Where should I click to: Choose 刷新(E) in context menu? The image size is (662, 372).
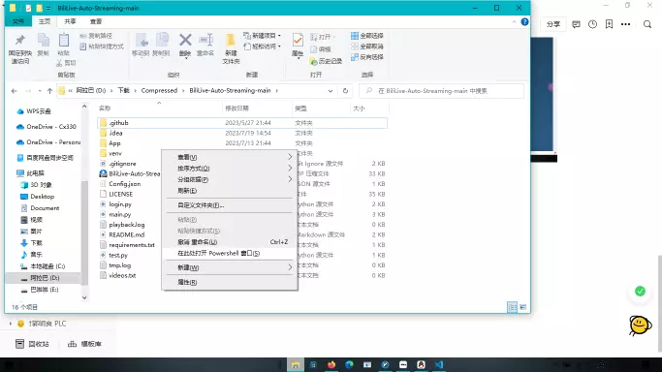coord(230,191)
